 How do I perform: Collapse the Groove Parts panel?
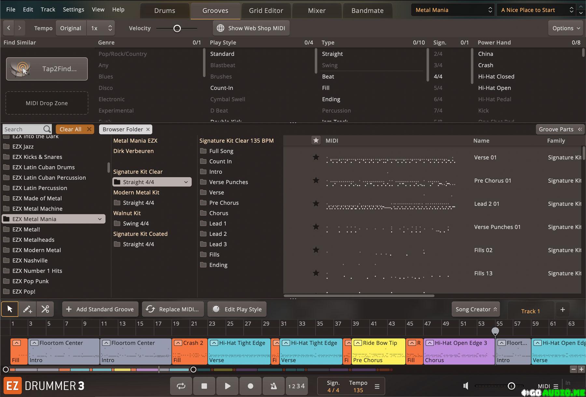pos(560,129)
